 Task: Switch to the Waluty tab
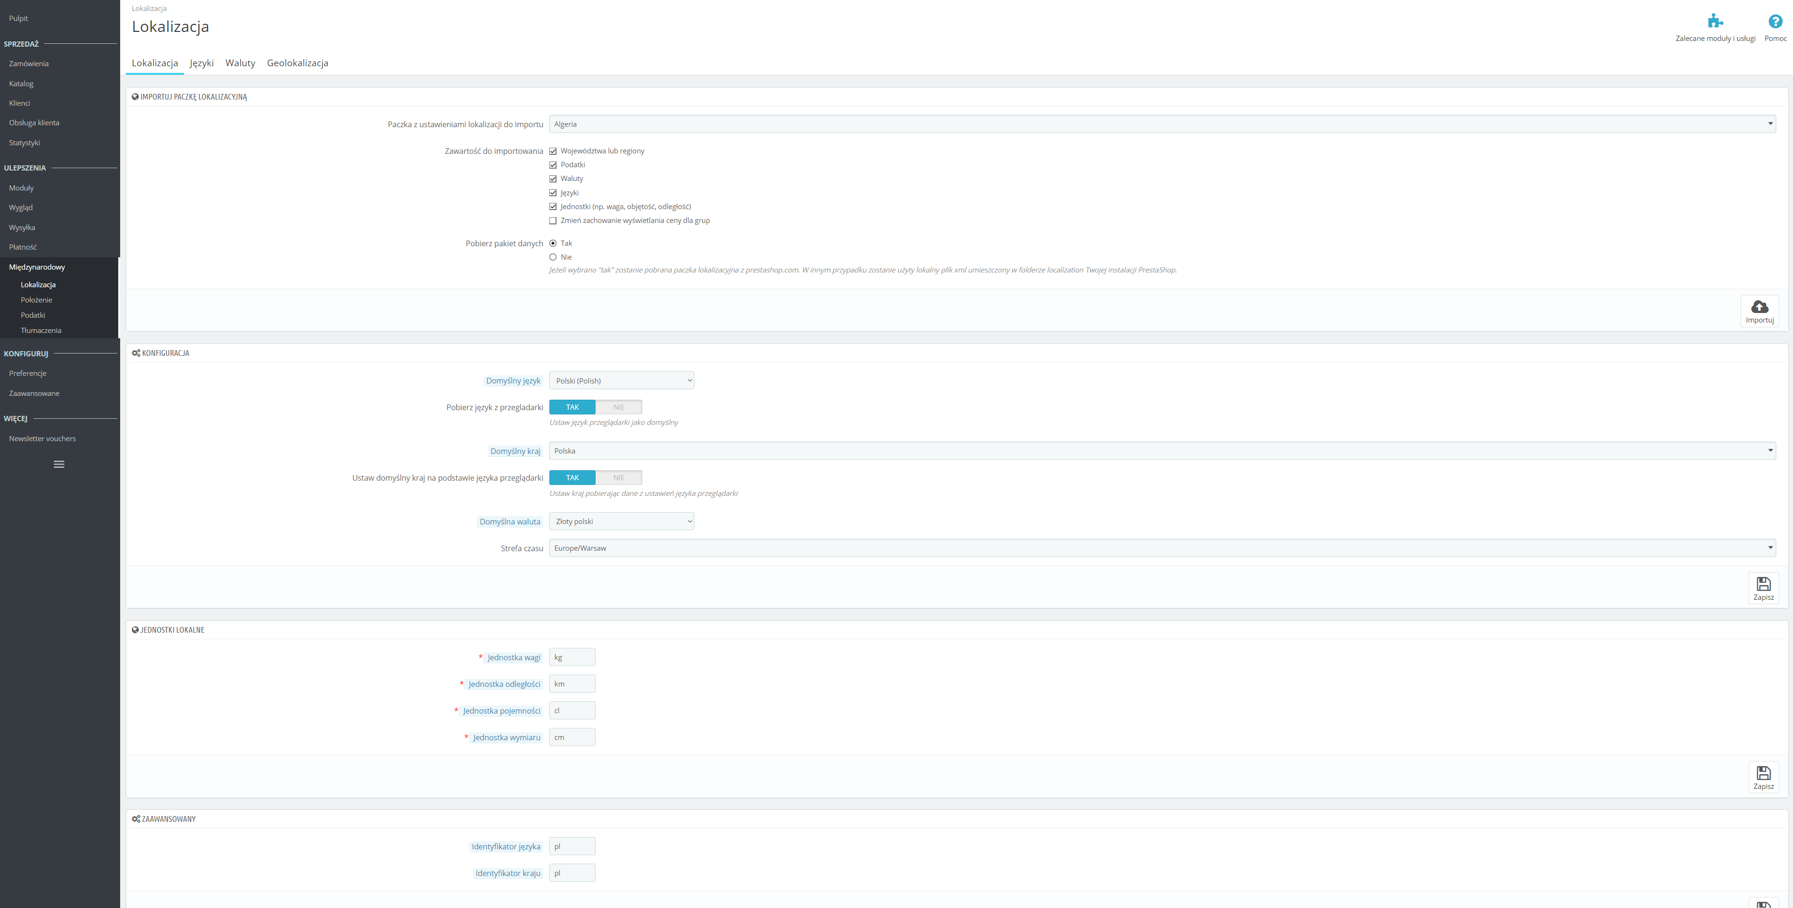240,63
